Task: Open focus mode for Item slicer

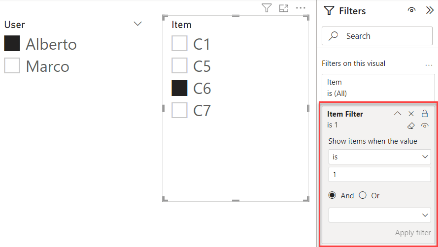Action: pos(283,8)
